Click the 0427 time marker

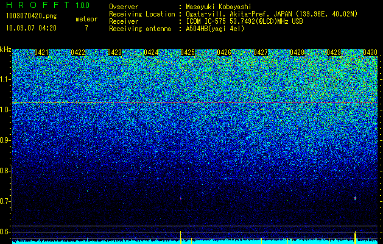[261, 52]
